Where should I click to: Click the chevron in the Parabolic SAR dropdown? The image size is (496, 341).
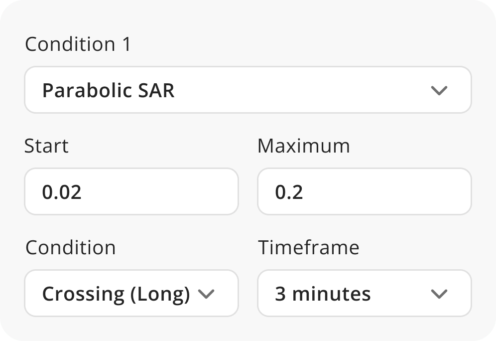(439, 91)
